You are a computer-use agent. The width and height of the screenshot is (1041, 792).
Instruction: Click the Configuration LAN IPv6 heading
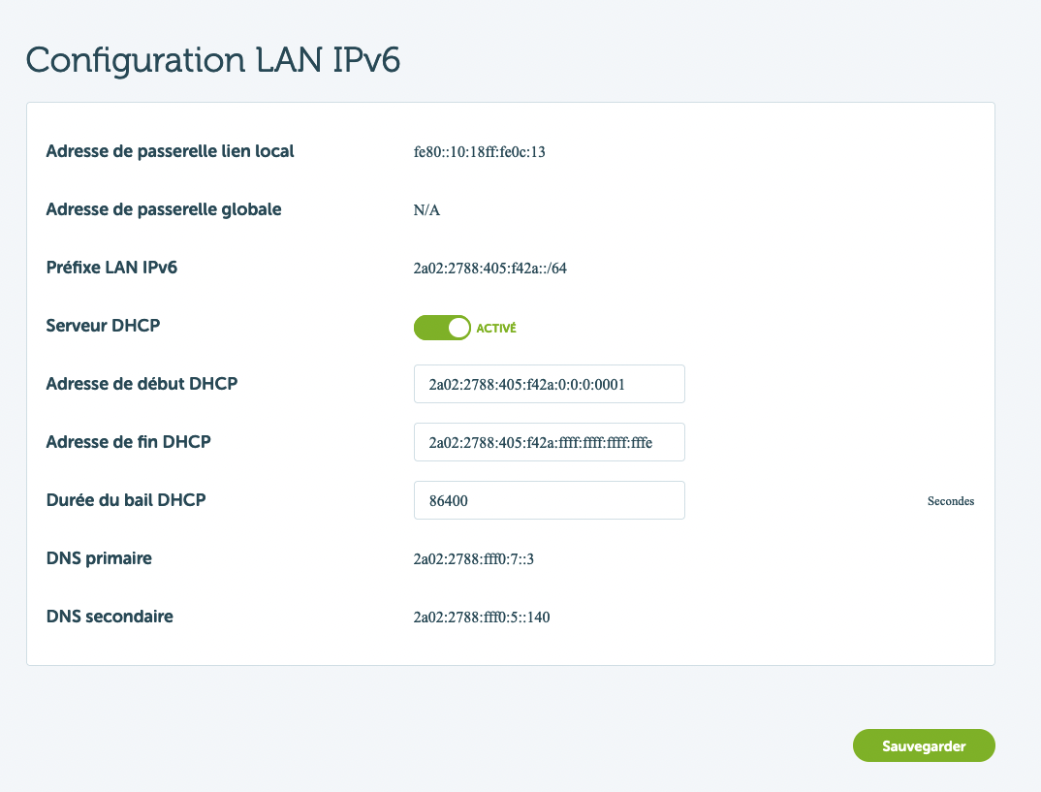click(x=213, y=59)
